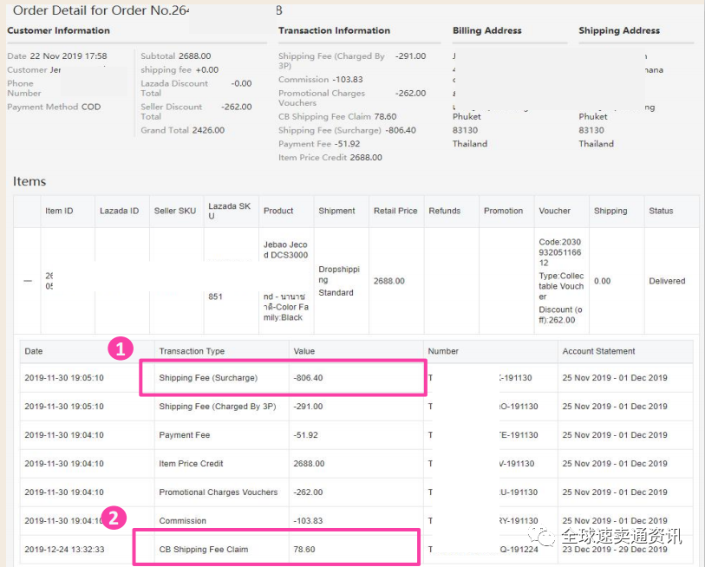The image size is (705, 567).
Task: Open the Customer Information section heading
Action: pos(59,30)
